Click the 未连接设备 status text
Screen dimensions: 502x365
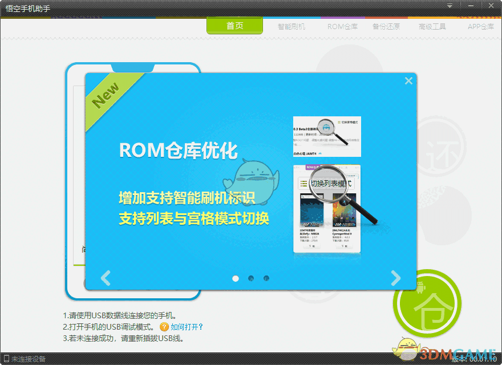[28, 359]
